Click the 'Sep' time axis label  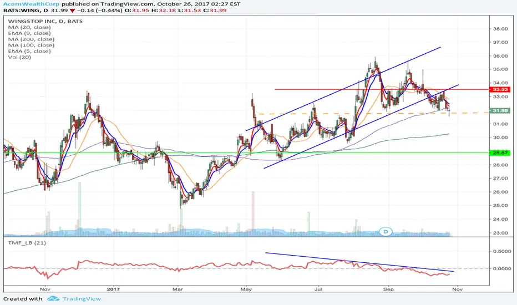point(388,289)
